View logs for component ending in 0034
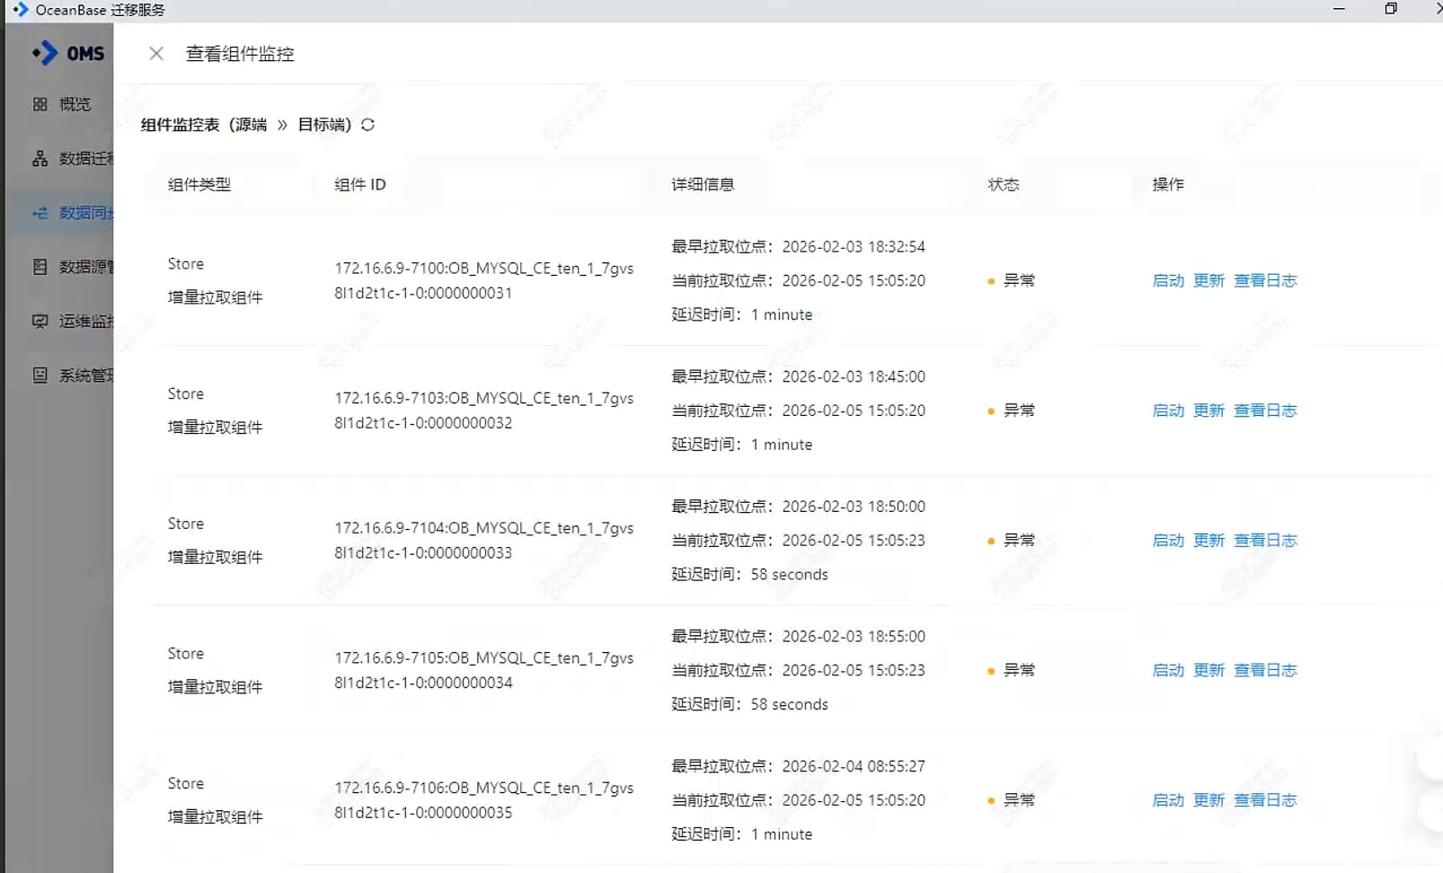This screenshot has width=1443, height=873. [x=1265, y=671]
